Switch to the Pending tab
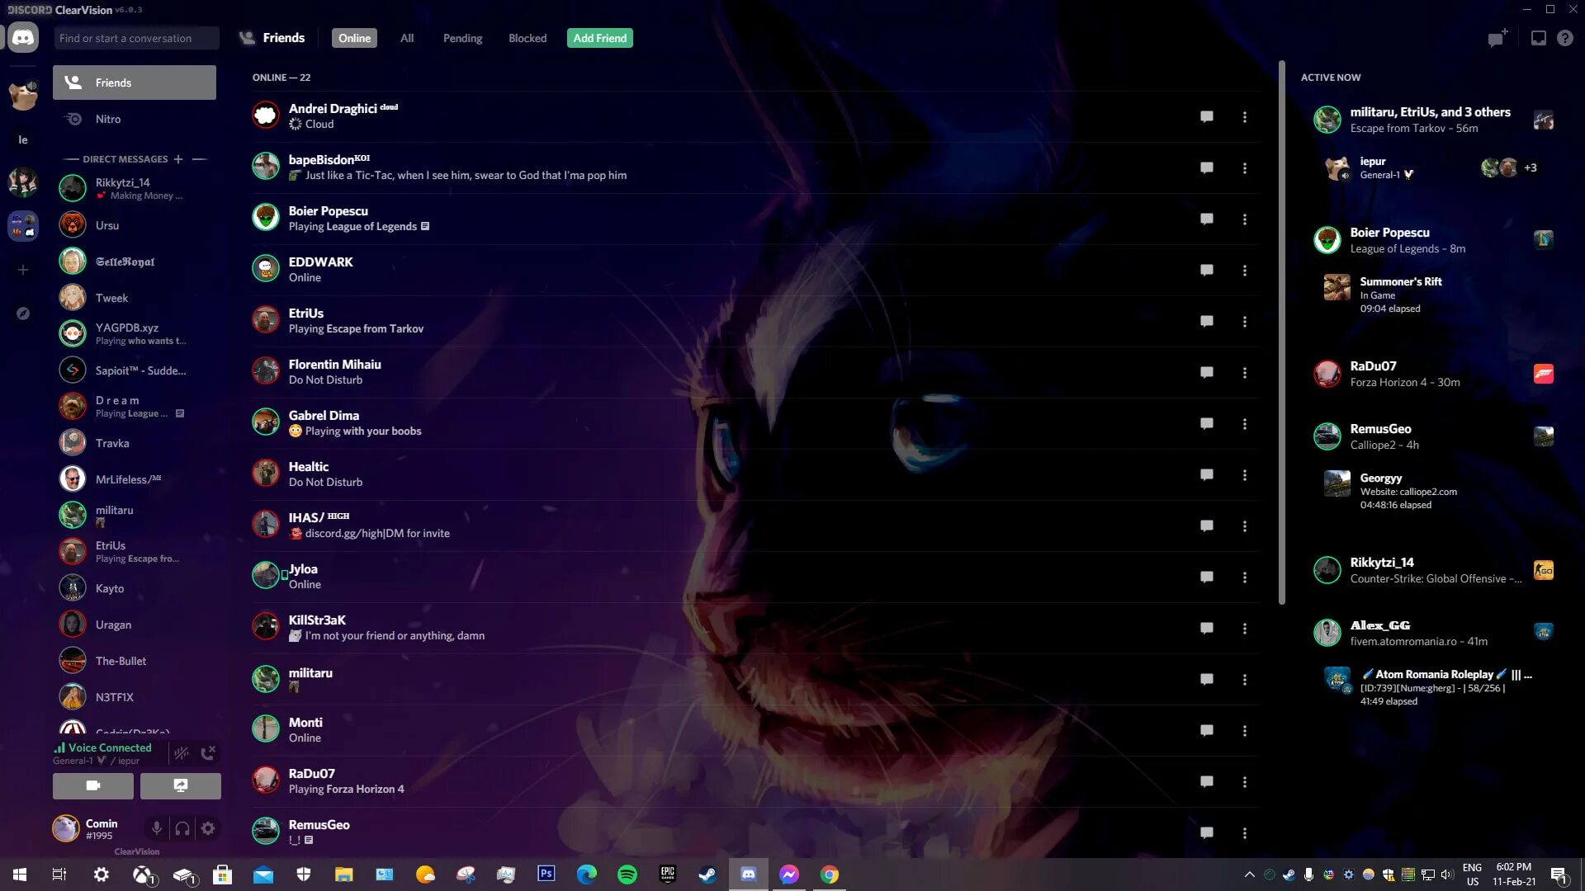Image resolution: width=1585 pixels, height=891 pixels. pos(462,38)
